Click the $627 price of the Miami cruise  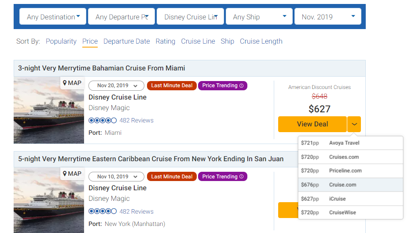(x=320, y=109)
